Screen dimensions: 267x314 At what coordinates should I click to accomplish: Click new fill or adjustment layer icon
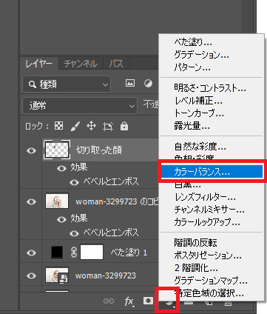point(169,302)
